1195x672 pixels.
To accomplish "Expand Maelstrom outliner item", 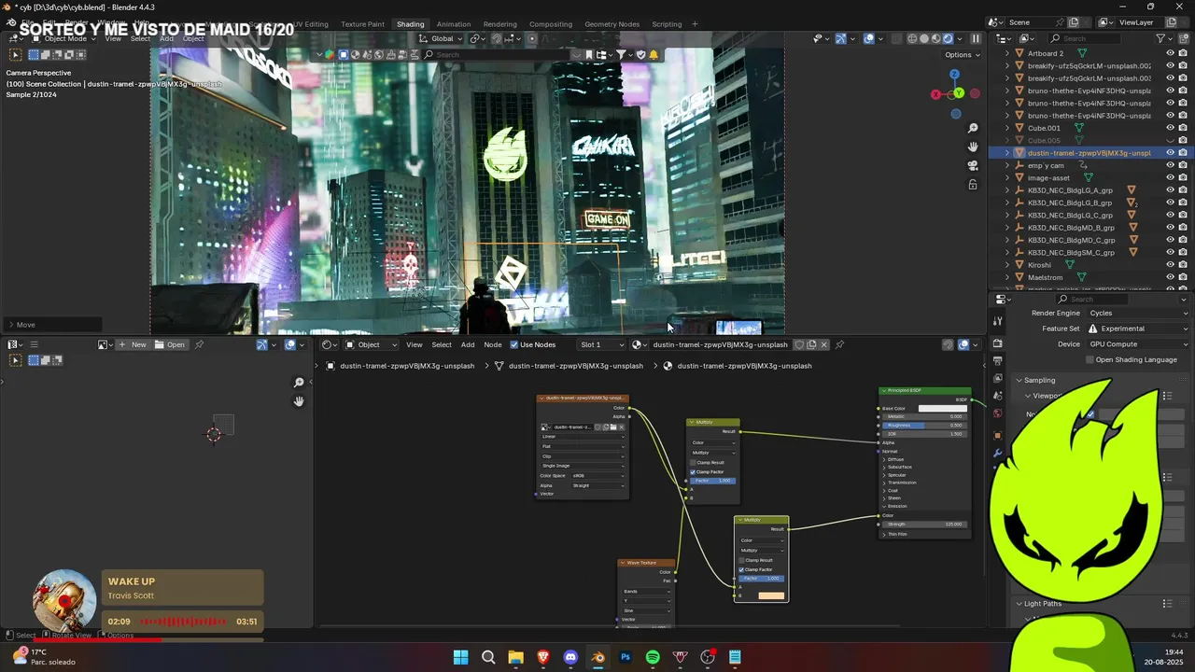I will 1007,277.
